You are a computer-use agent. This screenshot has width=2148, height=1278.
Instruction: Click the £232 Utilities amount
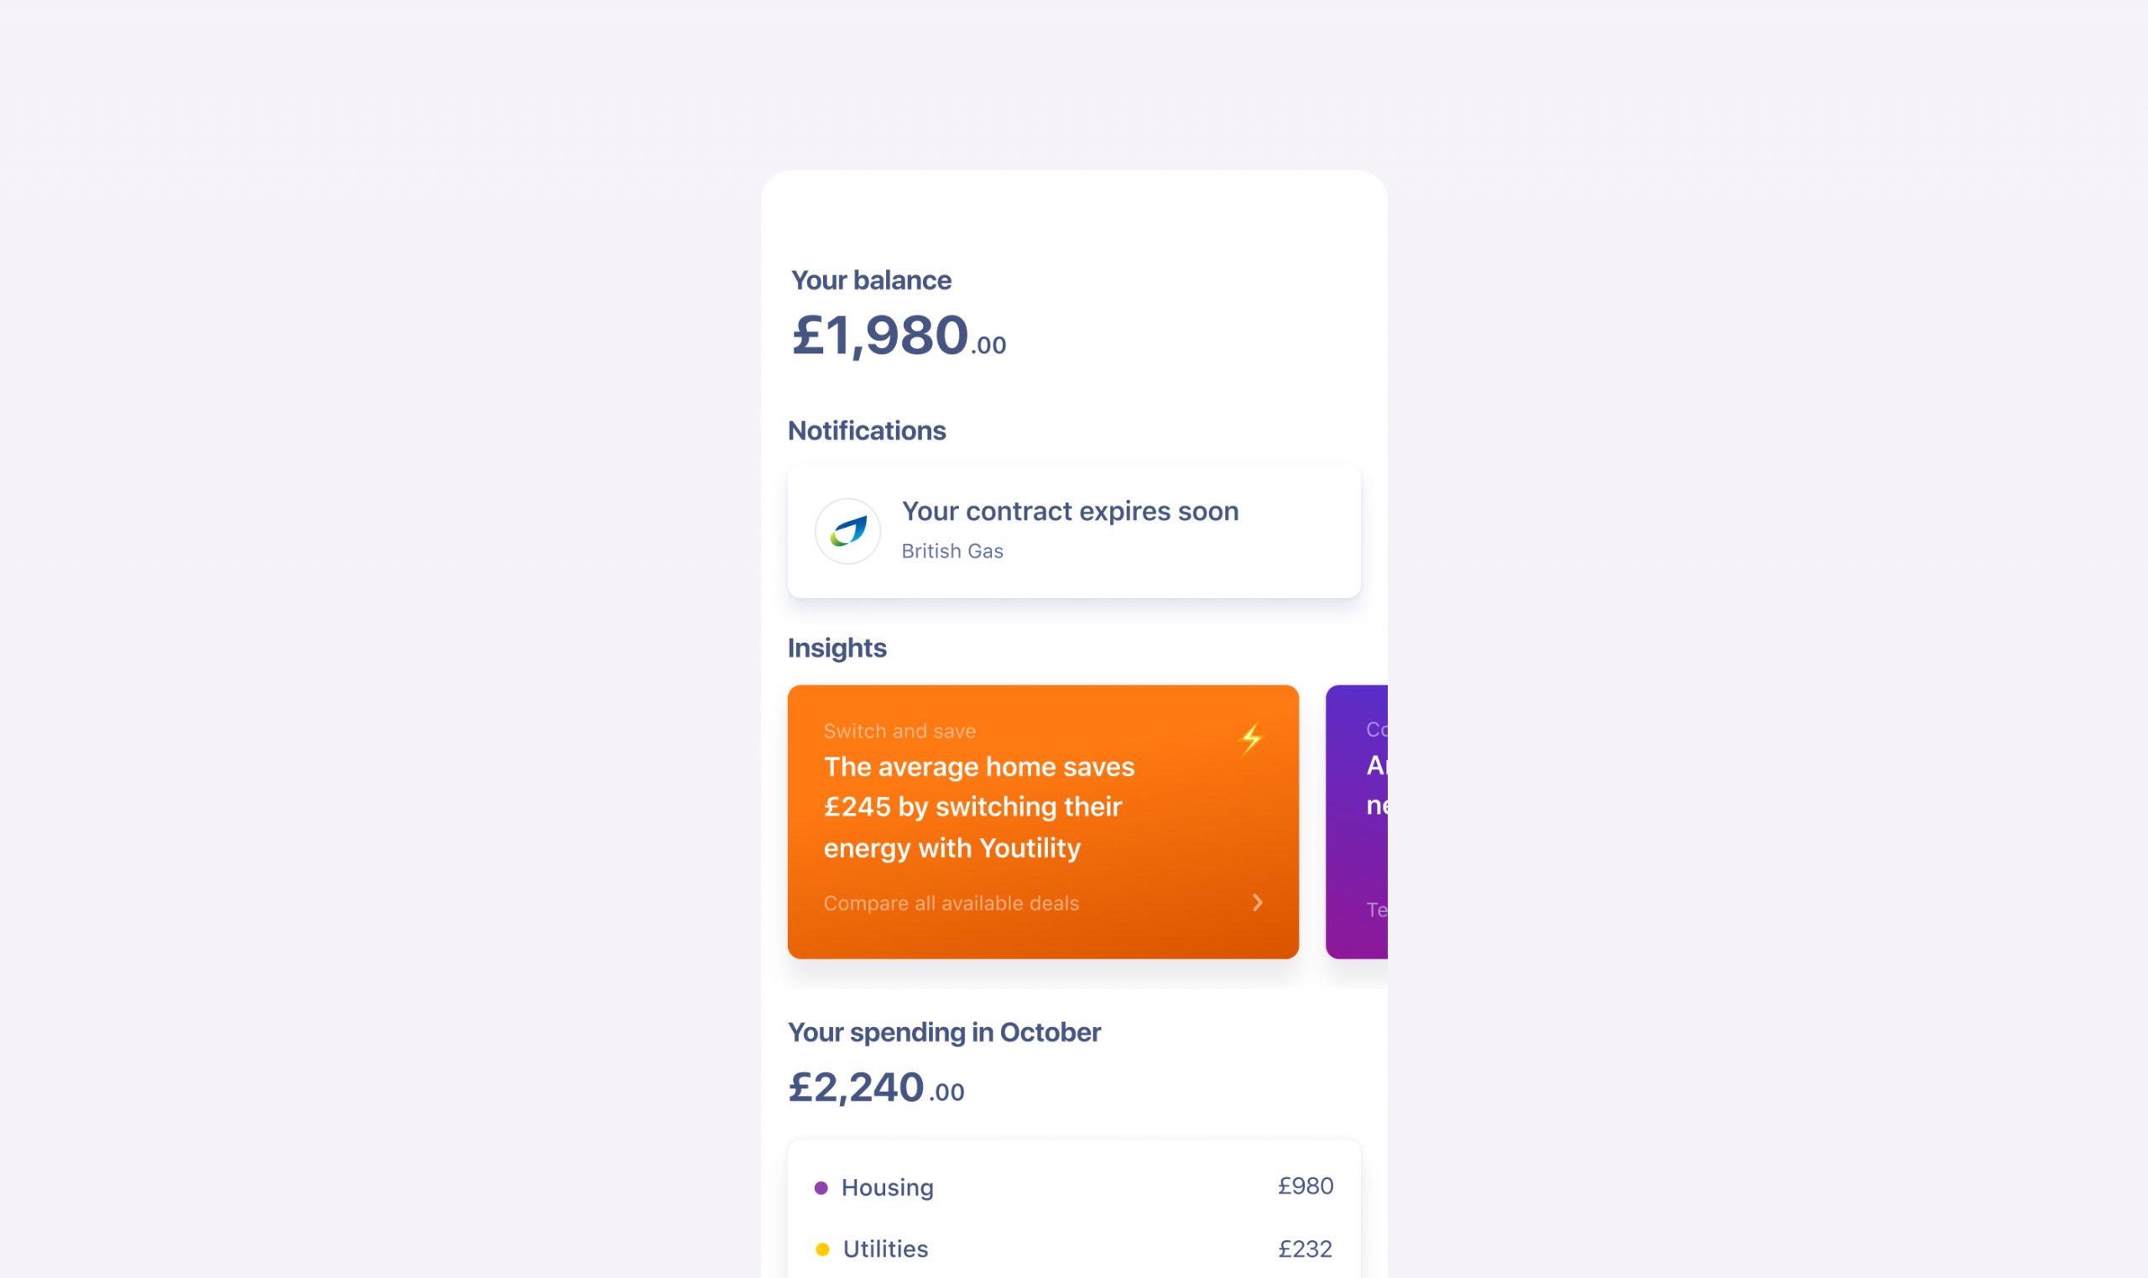1305,1249
